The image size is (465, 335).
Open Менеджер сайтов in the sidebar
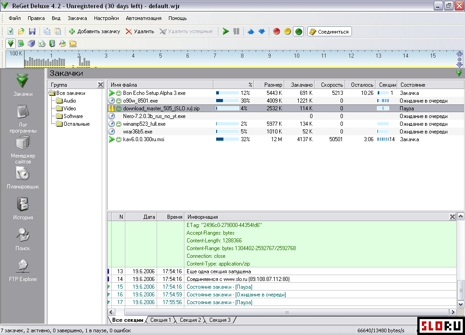coord(23,150)
